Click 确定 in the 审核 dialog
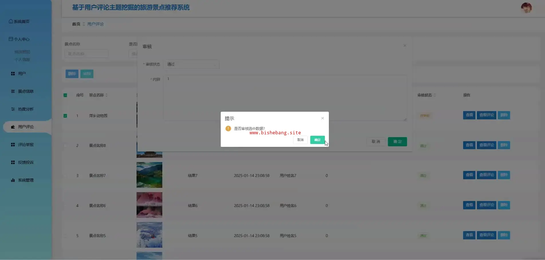This screenshot has height=260, width=545. click(x=397, y=142)
